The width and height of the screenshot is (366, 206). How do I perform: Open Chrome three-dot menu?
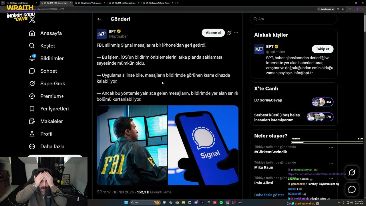coord(363,9)
